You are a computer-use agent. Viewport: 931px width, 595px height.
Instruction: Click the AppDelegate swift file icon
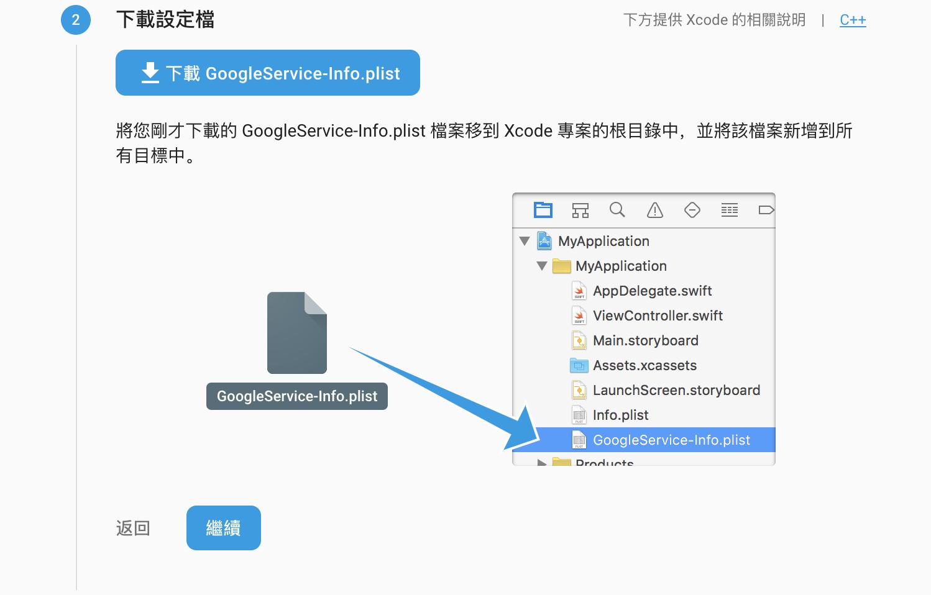(x=579, y=291)
